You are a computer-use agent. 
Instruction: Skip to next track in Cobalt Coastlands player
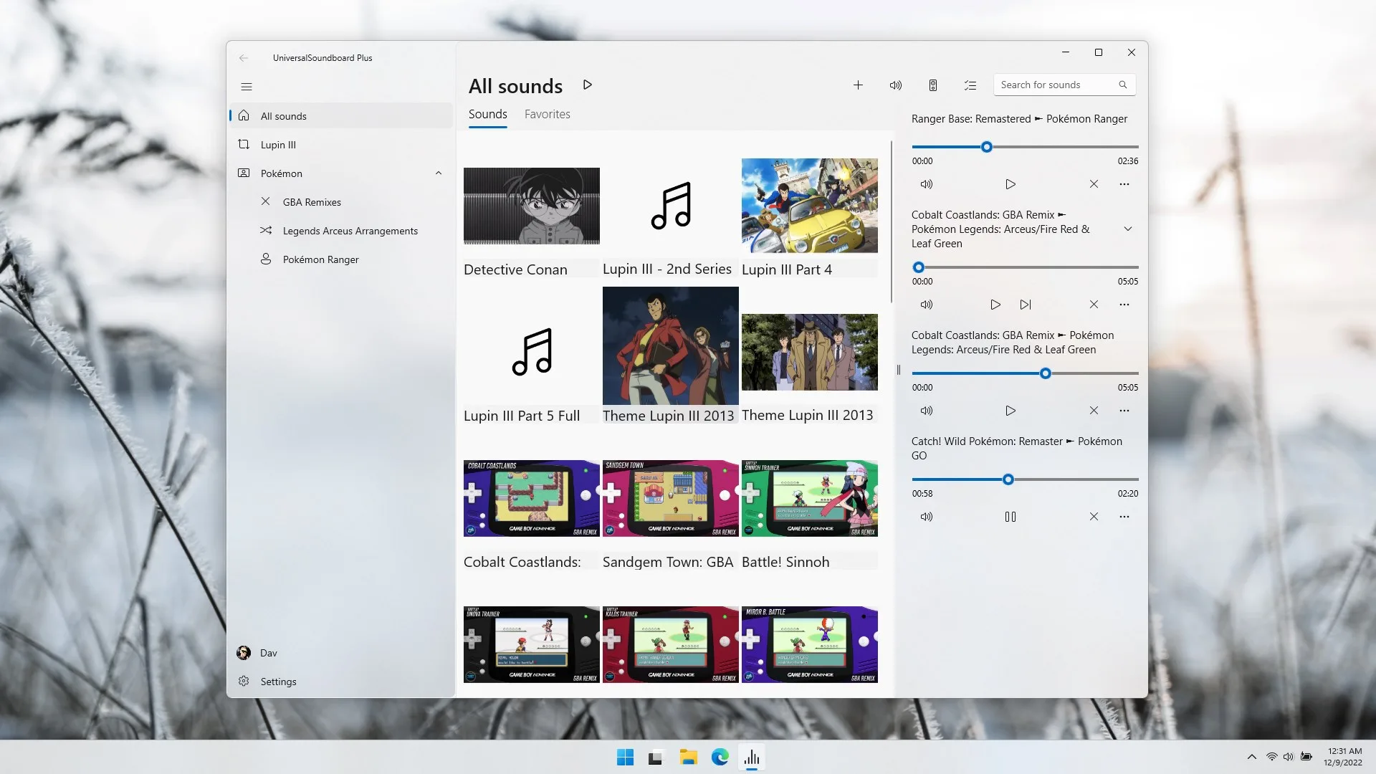[x=1026, y=305]
